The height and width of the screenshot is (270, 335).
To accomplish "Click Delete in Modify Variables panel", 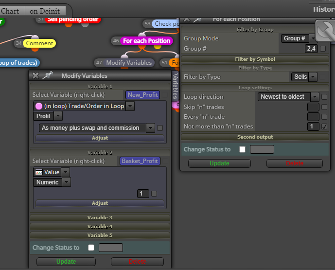I will (x=138, y=262).
